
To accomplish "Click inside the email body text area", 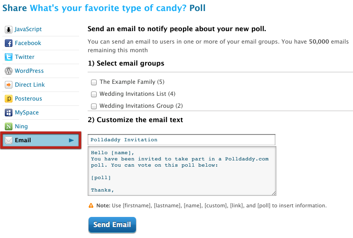I will pyautogui.click(x=182, y=171).
